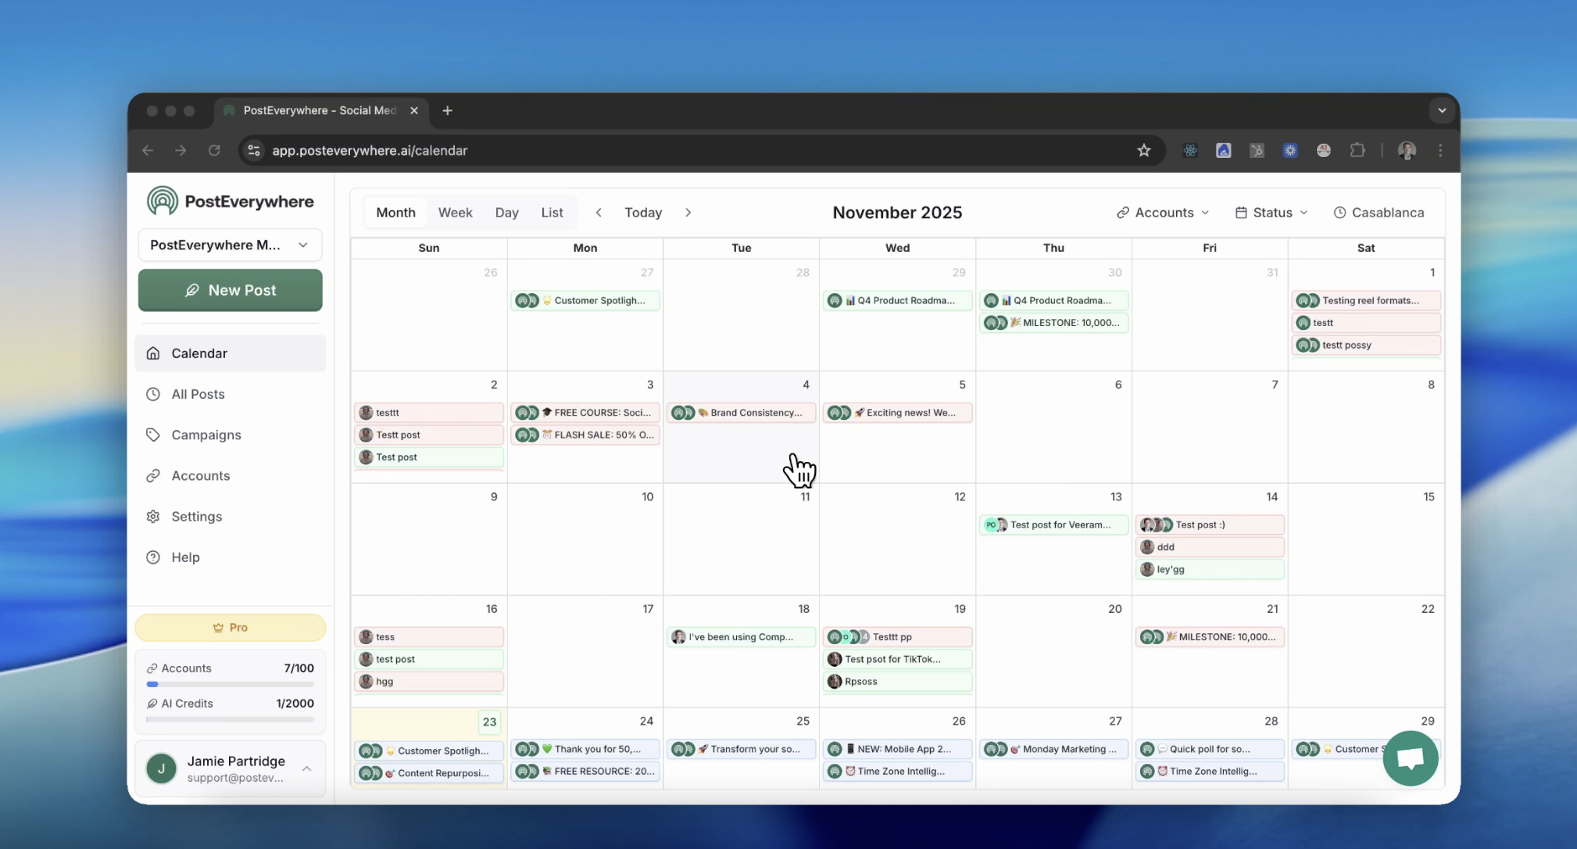Switch to Week view tab
Screen dimensions: 1577x849
pyautogui.click(x=455, y=213)
